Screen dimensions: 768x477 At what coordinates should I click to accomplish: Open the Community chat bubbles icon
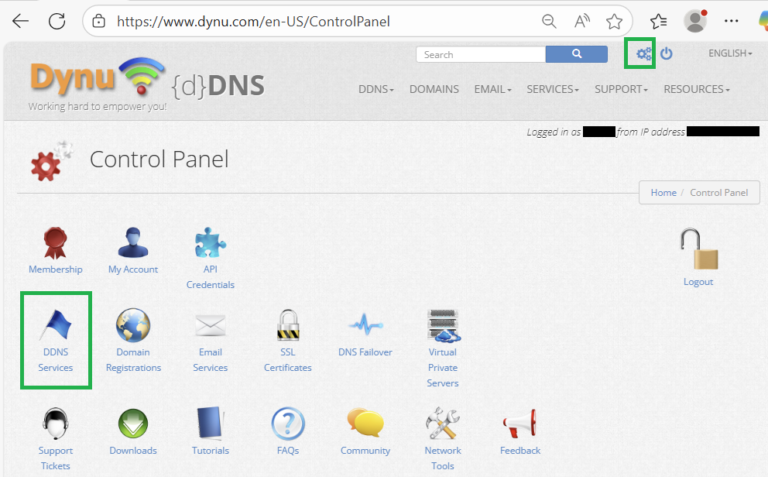click(365, 422)
